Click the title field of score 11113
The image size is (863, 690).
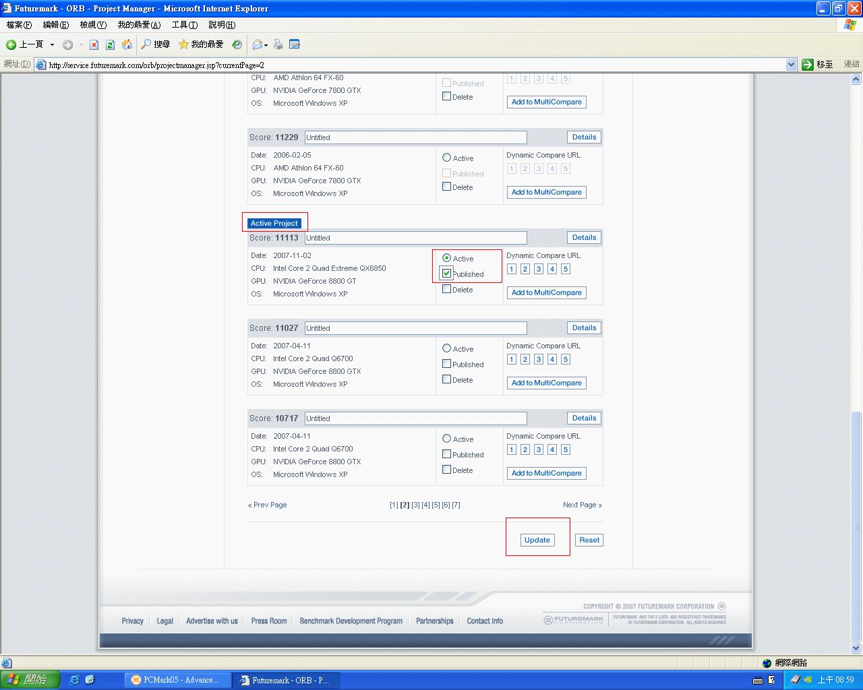click(x=415, y=238)
